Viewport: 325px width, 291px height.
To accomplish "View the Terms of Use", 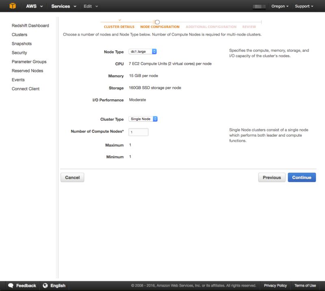I will tap(304, 285).
